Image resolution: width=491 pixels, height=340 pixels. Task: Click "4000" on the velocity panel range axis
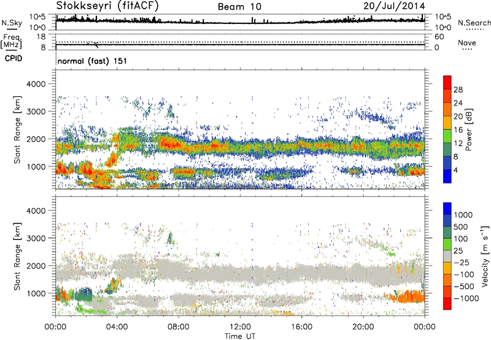[x=36, y=211]
